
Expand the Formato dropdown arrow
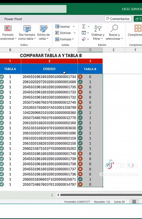pos(73,39)
